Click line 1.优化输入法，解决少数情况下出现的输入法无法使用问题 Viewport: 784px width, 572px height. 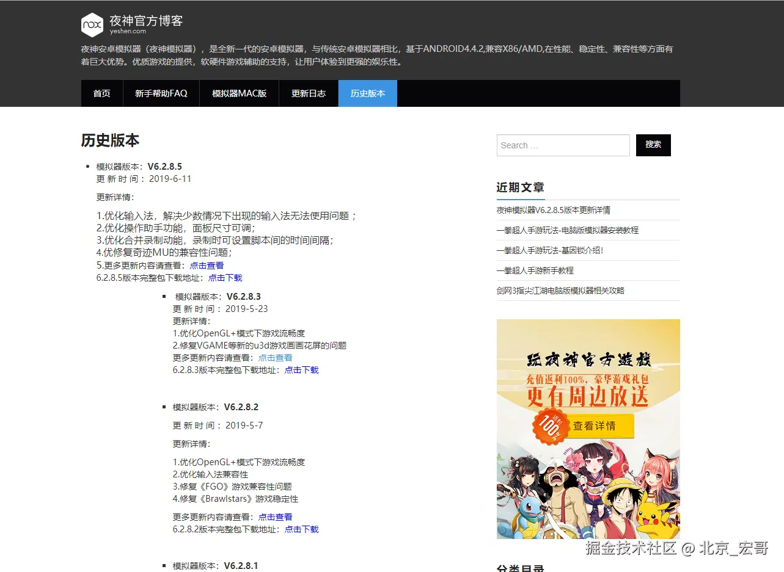coord(227,215)
